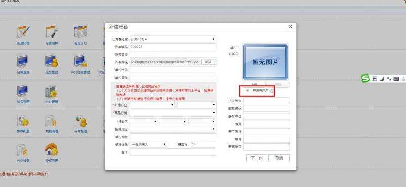
Task: Toggle the 开通云应用 checkbox
Action: coord(248,91)
